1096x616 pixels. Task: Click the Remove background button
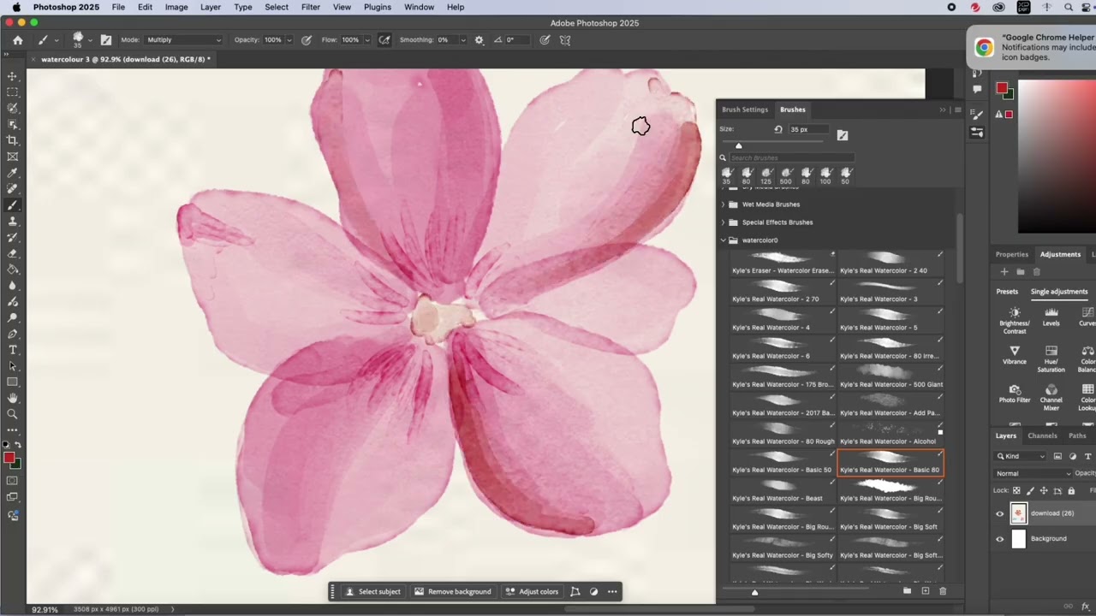coord(453,591)
